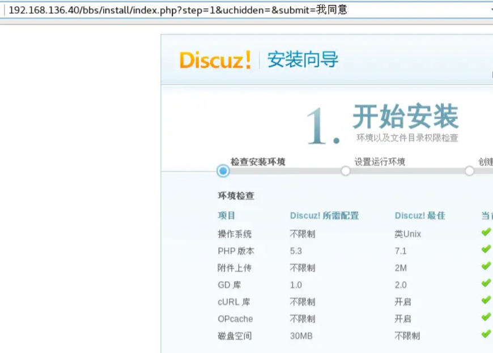The width and height of the screenshot is (493, 353).
Task: Click the 设置运行环境 step marker circle
Action: 346,171
